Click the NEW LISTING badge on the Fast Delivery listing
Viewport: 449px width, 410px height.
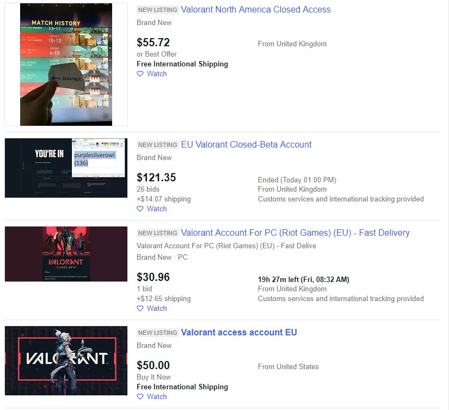(x=158, y=233)
